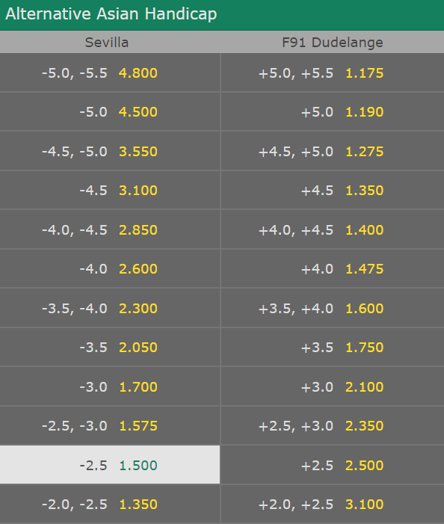
Task: Choose Sevilla -5.0 odds 4.500
Action: [x=110, y=111]
